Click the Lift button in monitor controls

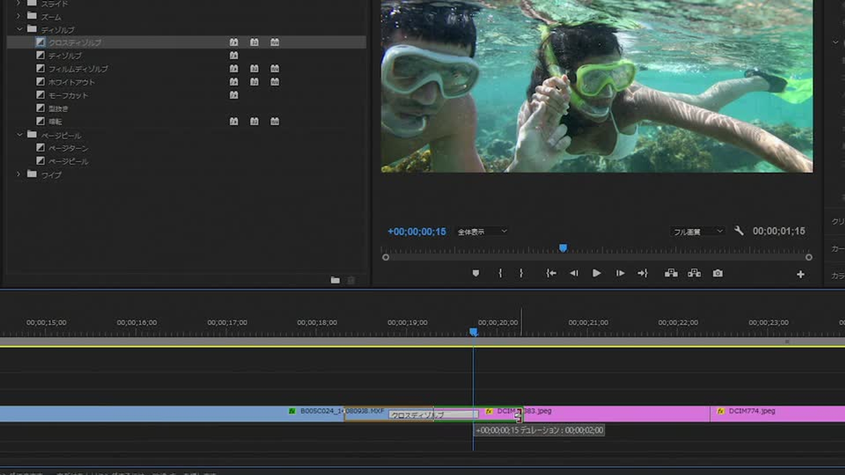pyautogui.click(x=671, y=274)
